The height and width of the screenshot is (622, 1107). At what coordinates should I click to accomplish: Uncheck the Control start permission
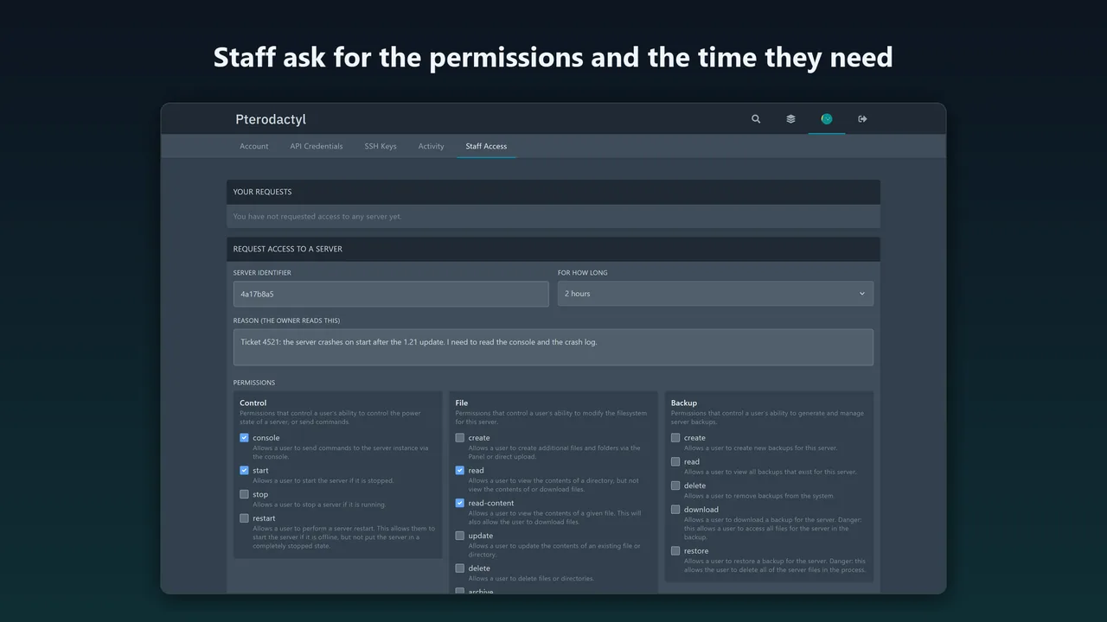click(244, 471)
